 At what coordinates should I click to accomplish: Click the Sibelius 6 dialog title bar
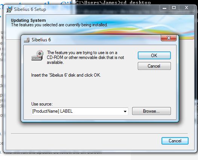[x=92, y=40]
